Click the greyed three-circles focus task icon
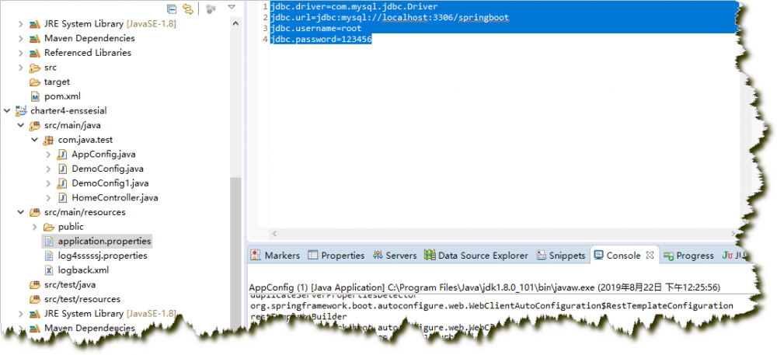Screen dimensions: 777x355 pyautogui.click(x=211, y=9)
